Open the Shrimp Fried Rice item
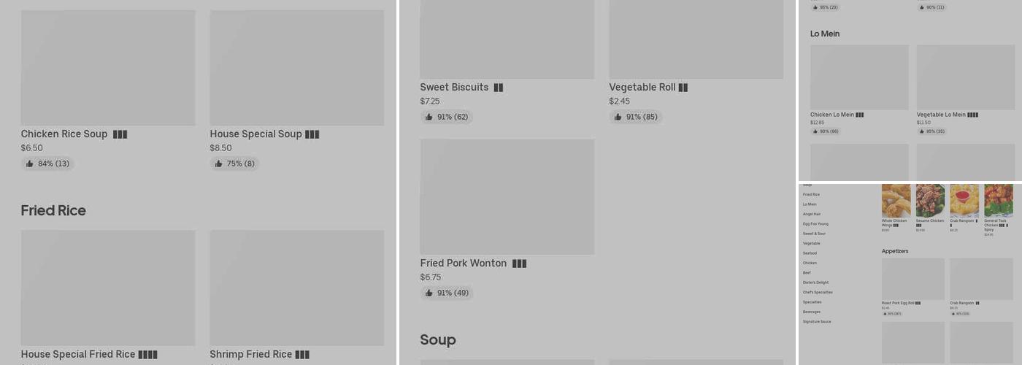The image size is (1022, 365). (x=296, y=288)
